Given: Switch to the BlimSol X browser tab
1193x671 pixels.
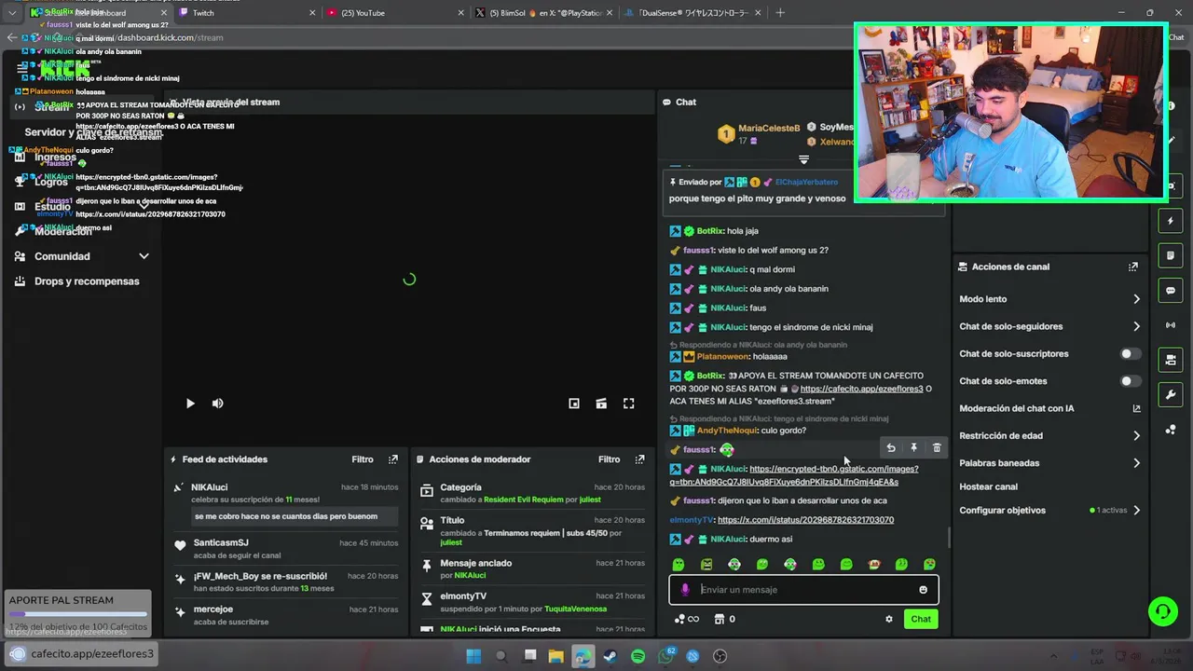Looking at the screenshot, I should tap(542, 13).
